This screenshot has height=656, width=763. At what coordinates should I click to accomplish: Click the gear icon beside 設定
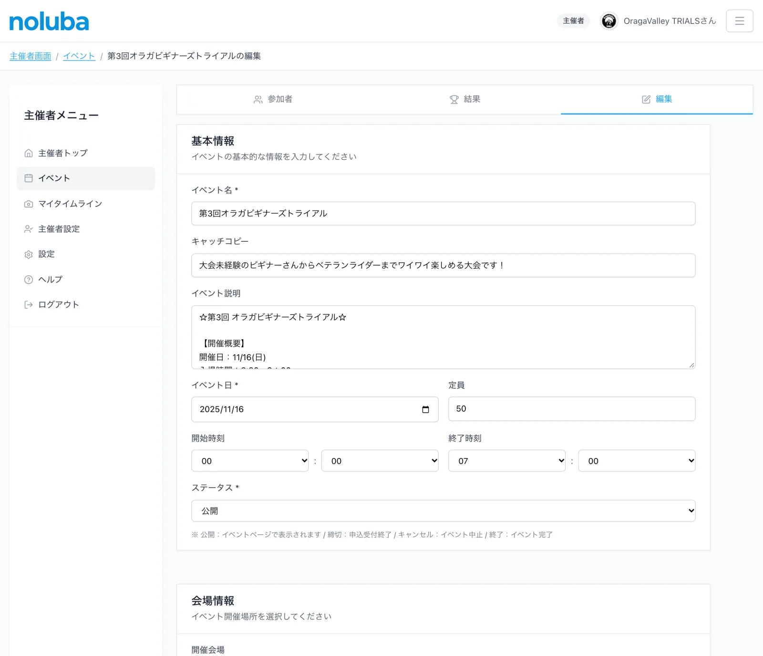click(x=29, y=254)
